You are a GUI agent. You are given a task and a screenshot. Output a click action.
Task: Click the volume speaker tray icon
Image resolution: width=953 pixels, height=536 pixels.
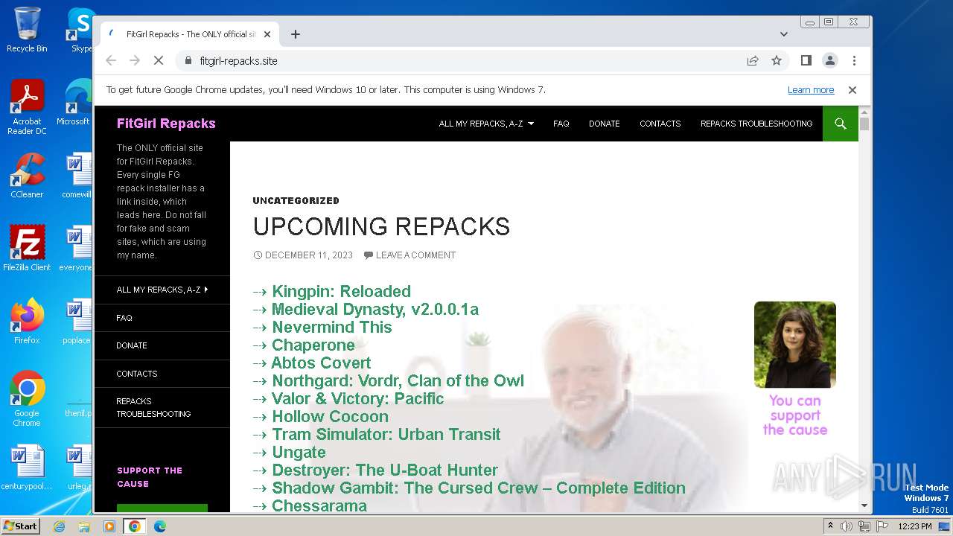[x=847, y=526]
